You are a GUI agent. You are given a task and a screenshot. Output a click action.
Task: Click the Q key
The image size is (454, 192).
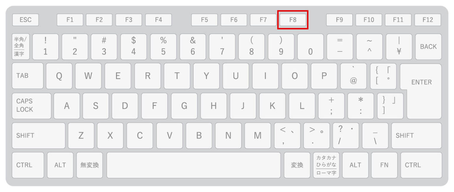59,76
